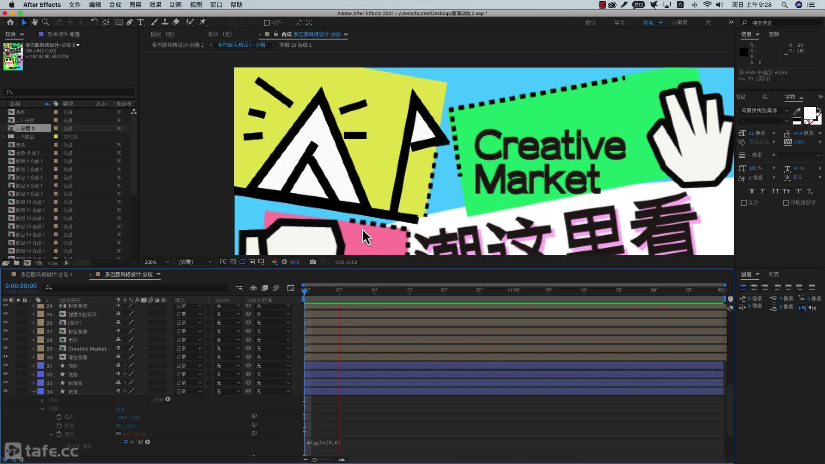Click the Home icon in the toolbar
Image resolution: width=825 pixels, height=464 pixels.
[x=10, y=22]
